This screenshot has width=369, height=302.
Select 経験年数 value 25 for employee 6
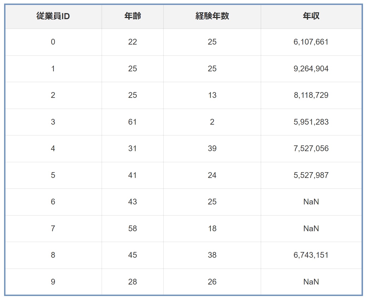[x=212, y=202]
